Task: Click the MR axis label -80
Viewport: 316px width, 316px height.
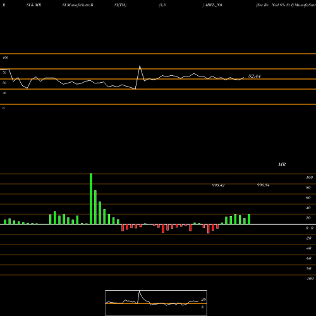Action: 308,269
